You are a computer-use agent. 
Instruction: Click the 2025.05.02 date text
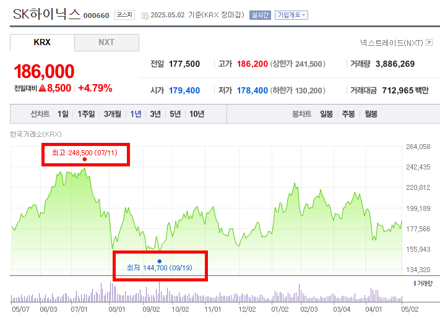pyautogui.click(x=168, y=15)
